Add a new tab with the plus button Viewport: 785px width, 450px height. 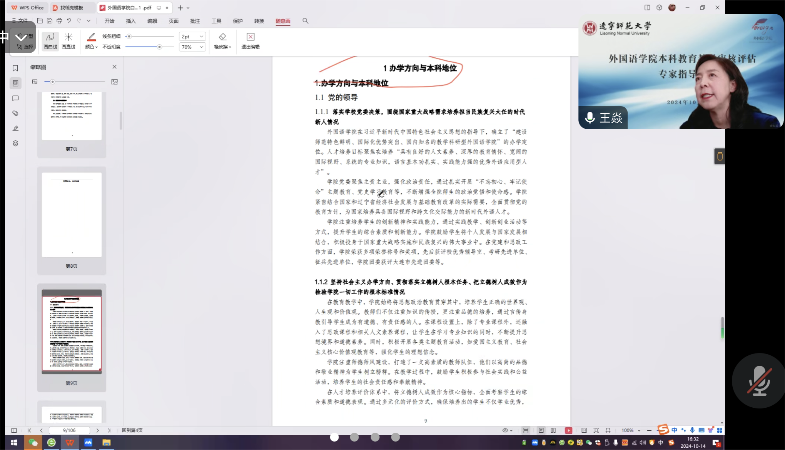pyautogui.click(x=180, y=8)
